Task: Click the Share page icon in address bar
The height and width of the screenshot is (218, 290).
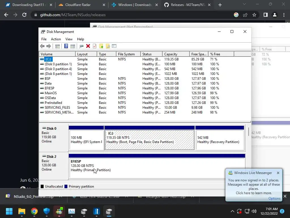Action: tap(245, 15)
